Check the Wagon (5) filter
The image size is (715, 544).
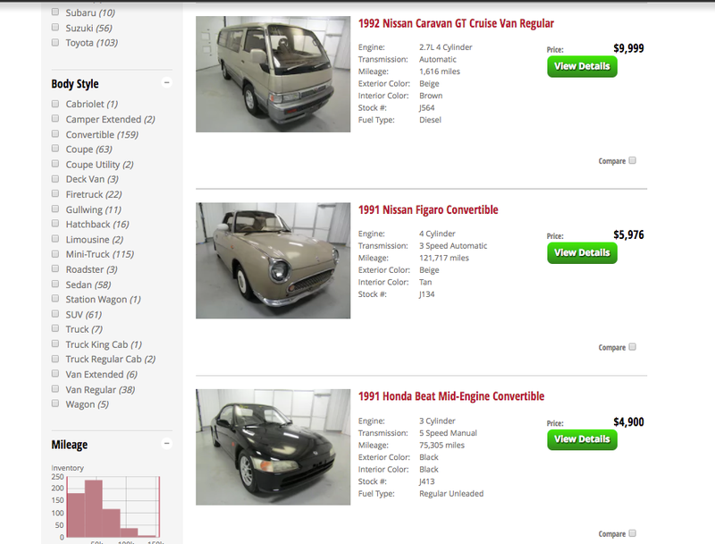point(55,404)
